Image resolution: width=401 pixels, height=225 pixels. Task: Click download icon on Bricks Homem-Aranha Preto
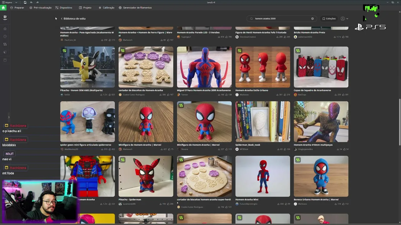coord(335,37)
